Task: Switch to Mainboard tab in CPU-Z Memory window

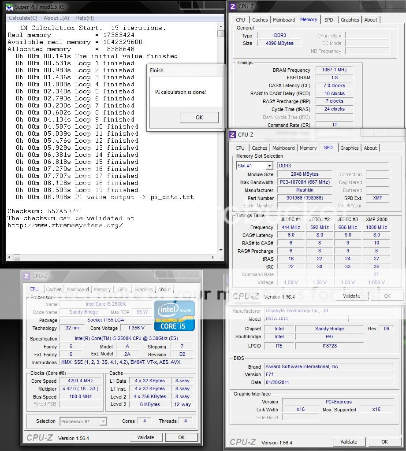Action: tap(284, 20)
